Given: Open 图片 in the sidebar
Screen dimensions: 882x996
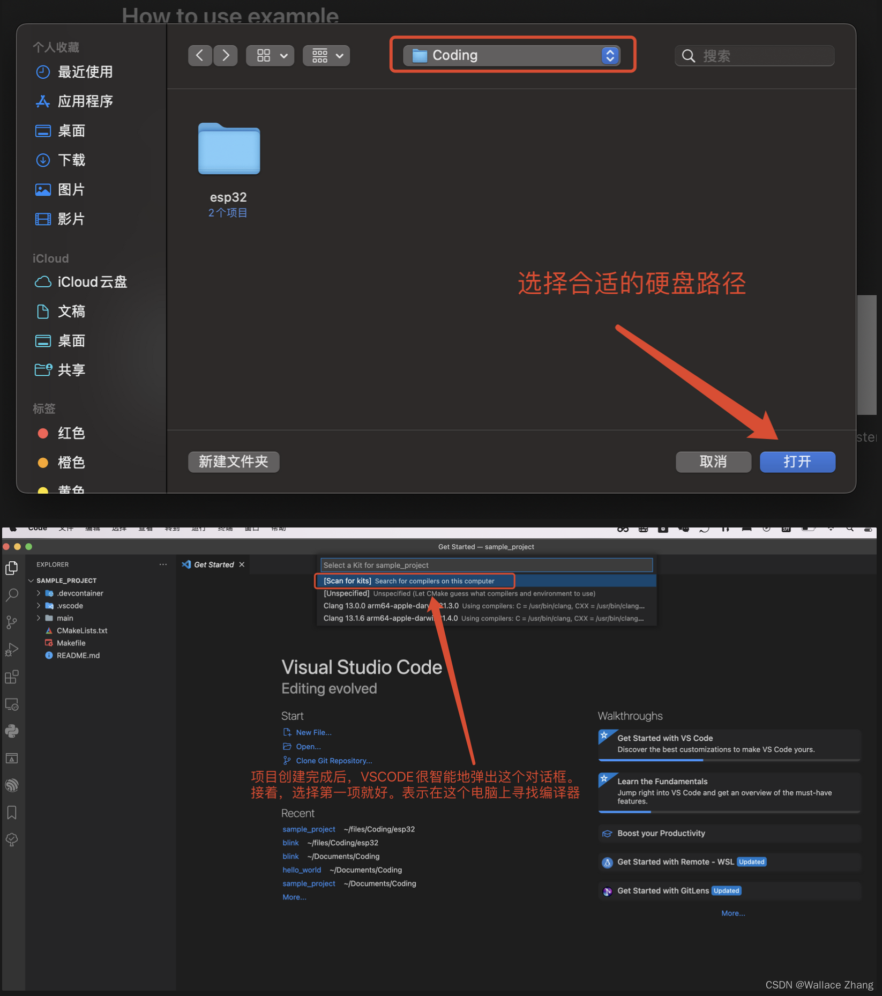Looking at the screenshot, I should pos(60,189).
